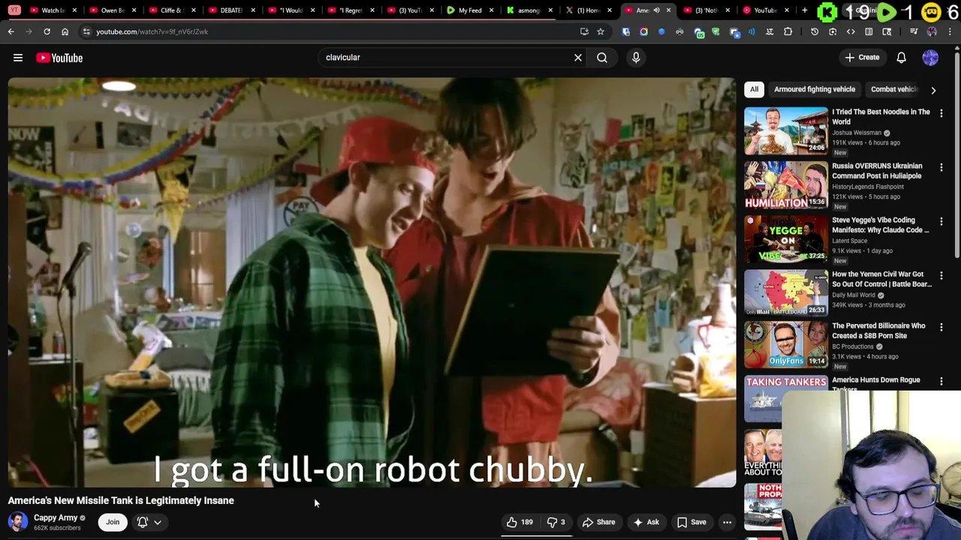The width and height of the screenshot is (961, 540).
Task: Clear the search box with the X
Action: tap(578, 58)
